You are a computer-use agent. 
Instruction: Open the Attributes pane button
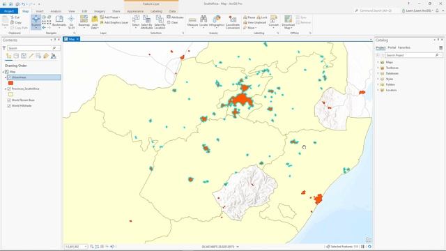click(175, 17)
